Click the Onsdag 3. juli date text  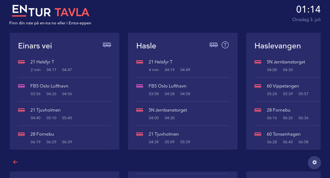click(x=306, y=19)
